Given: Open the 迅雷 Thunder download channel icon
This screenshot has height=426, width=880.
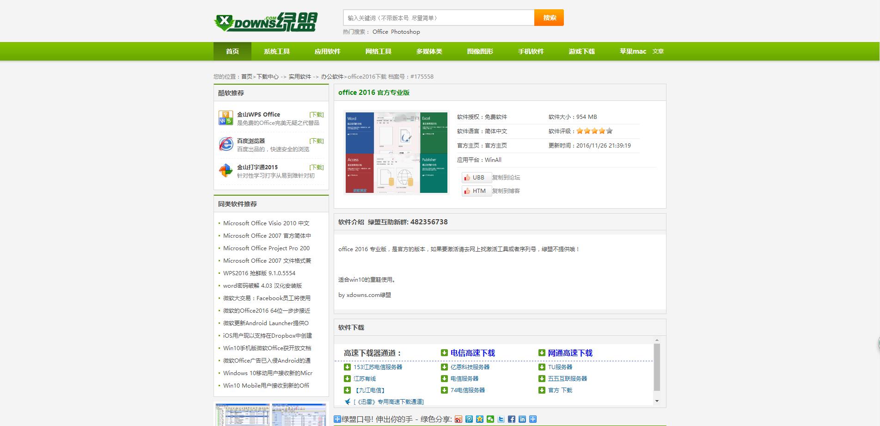Looking at the screenshot, I should pos(348,401).
